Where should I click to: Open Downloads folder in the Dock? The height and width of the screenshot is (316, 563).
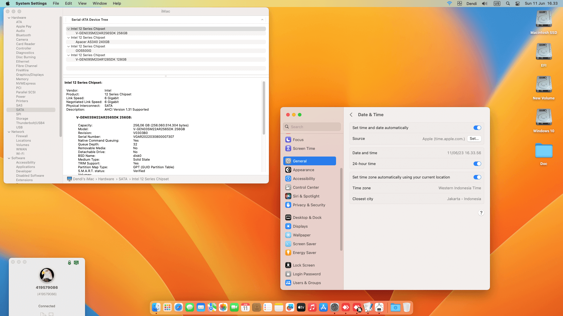pos(396,308)
